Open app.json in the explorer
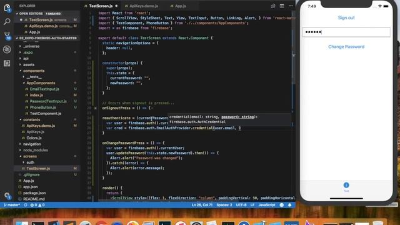400x225 pixels. (31, 187)
